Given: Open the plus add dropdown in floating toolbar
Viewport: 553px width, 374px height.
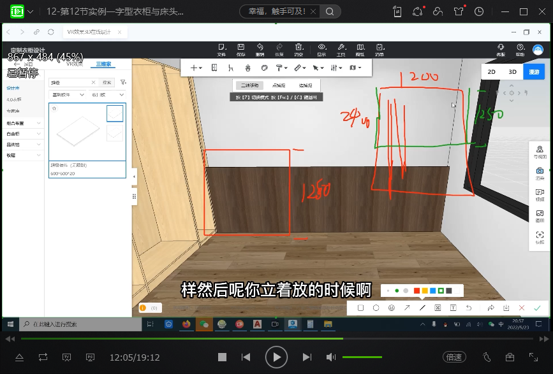Looking at the screenshot, I should pyautogui.click(x=196, y=68).
